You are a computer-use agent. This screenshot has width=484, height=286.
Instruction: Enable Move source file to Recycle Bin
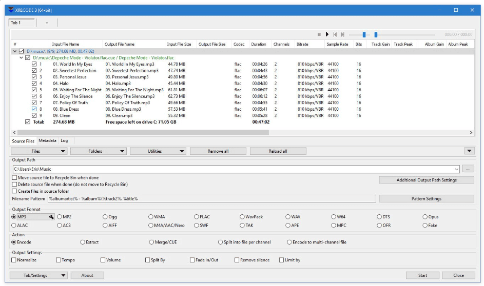point(14,177)
